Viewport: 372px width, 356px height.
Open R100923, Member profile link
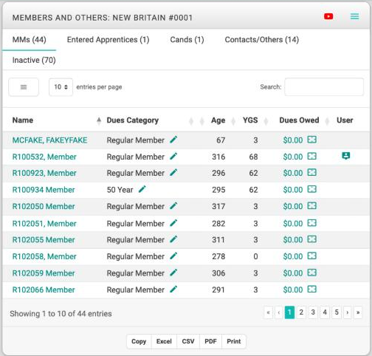click(x=44, y=173)
